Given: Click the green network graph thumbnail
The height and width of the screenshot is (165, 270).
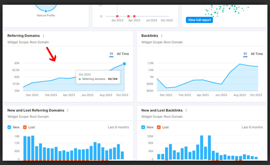Looking at the screenshot, I should pos(224,9).
